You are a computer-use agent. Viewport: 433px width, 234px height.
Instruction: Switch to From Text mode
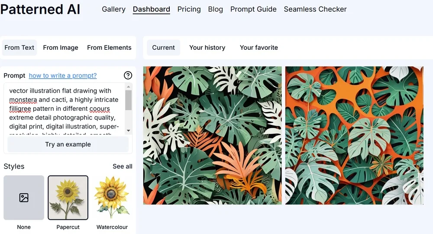pyautogui.click(x=19, y=48)
